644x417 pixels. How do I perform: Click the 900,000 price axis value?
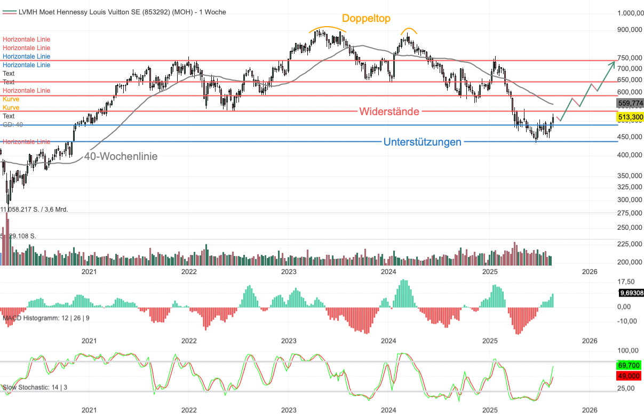(630, 30)
